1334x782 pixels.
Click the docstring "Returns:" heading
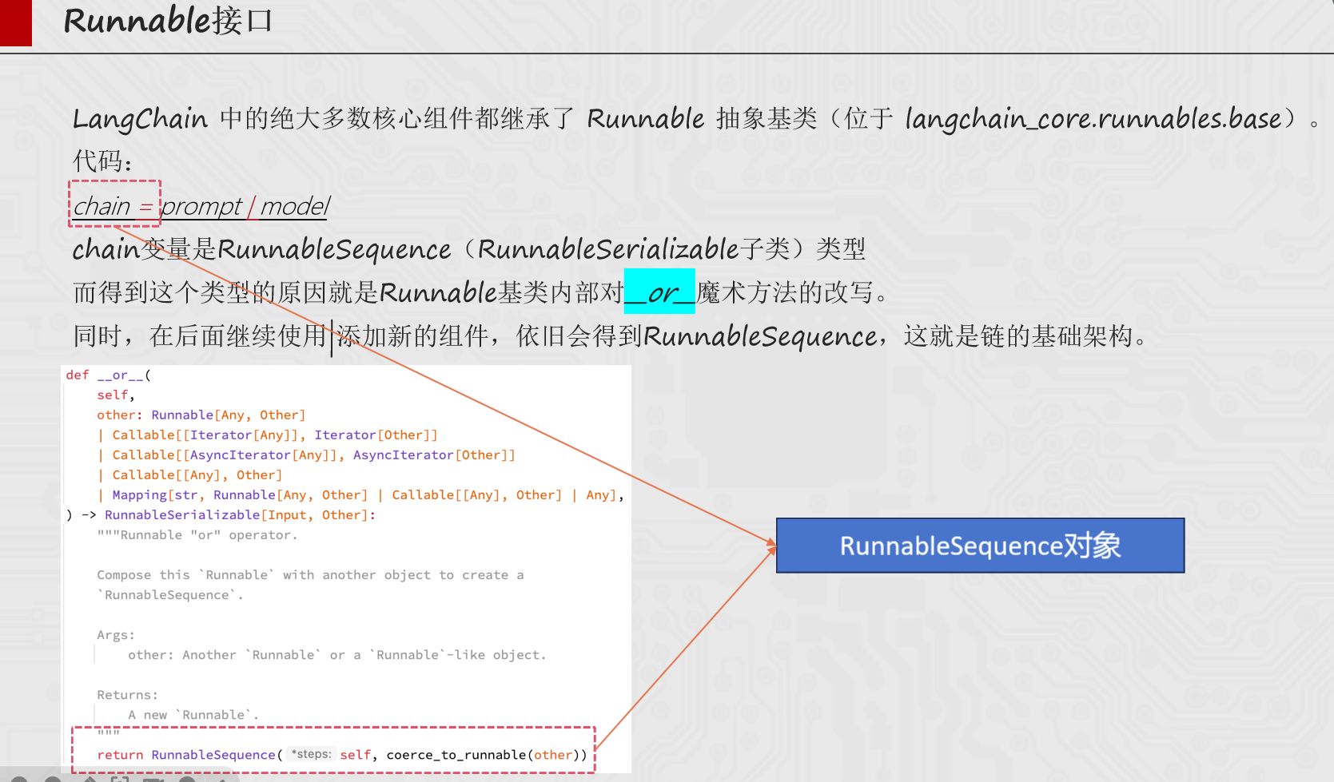pos(128,694)
